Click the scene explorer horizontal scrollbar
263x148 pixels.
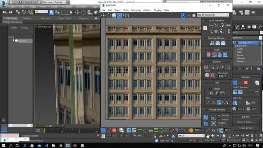(x=21, y=125)
